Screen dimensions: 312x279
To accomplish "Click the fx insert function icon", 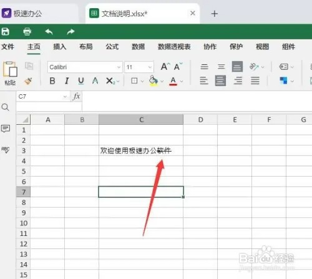I will (77, 96).
